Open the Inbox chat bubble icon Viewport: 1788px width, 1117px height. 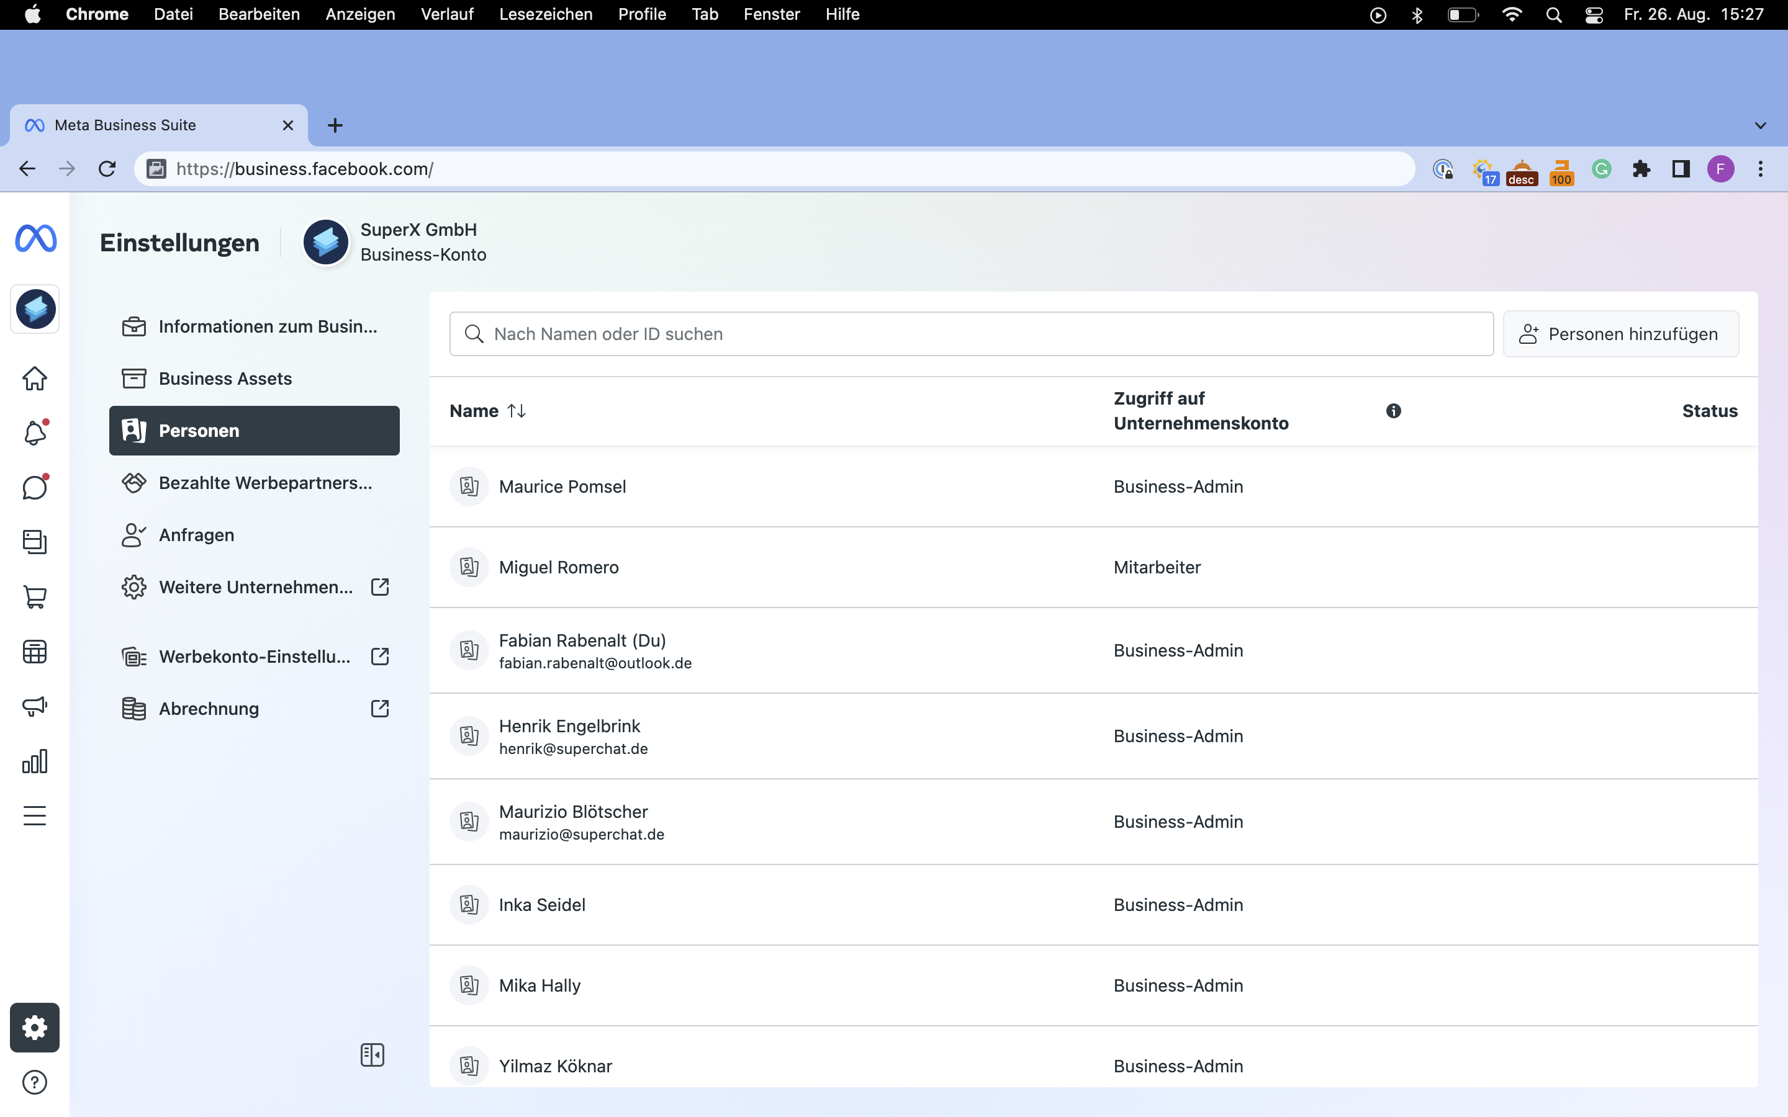[35, 488]
